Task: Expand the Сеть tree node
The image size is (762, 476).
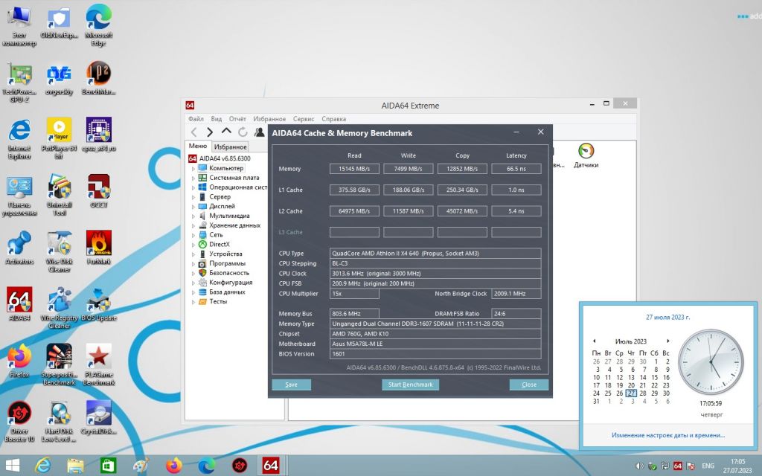Action: 193,235
